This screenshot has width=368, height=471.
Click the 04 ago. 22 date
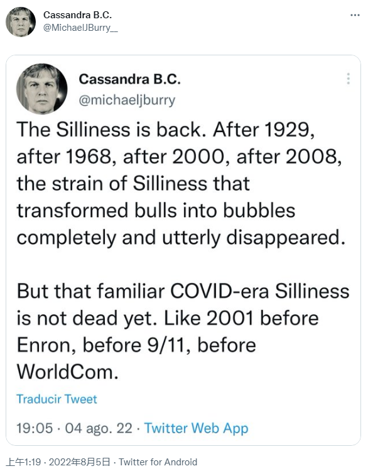[99, 428]
